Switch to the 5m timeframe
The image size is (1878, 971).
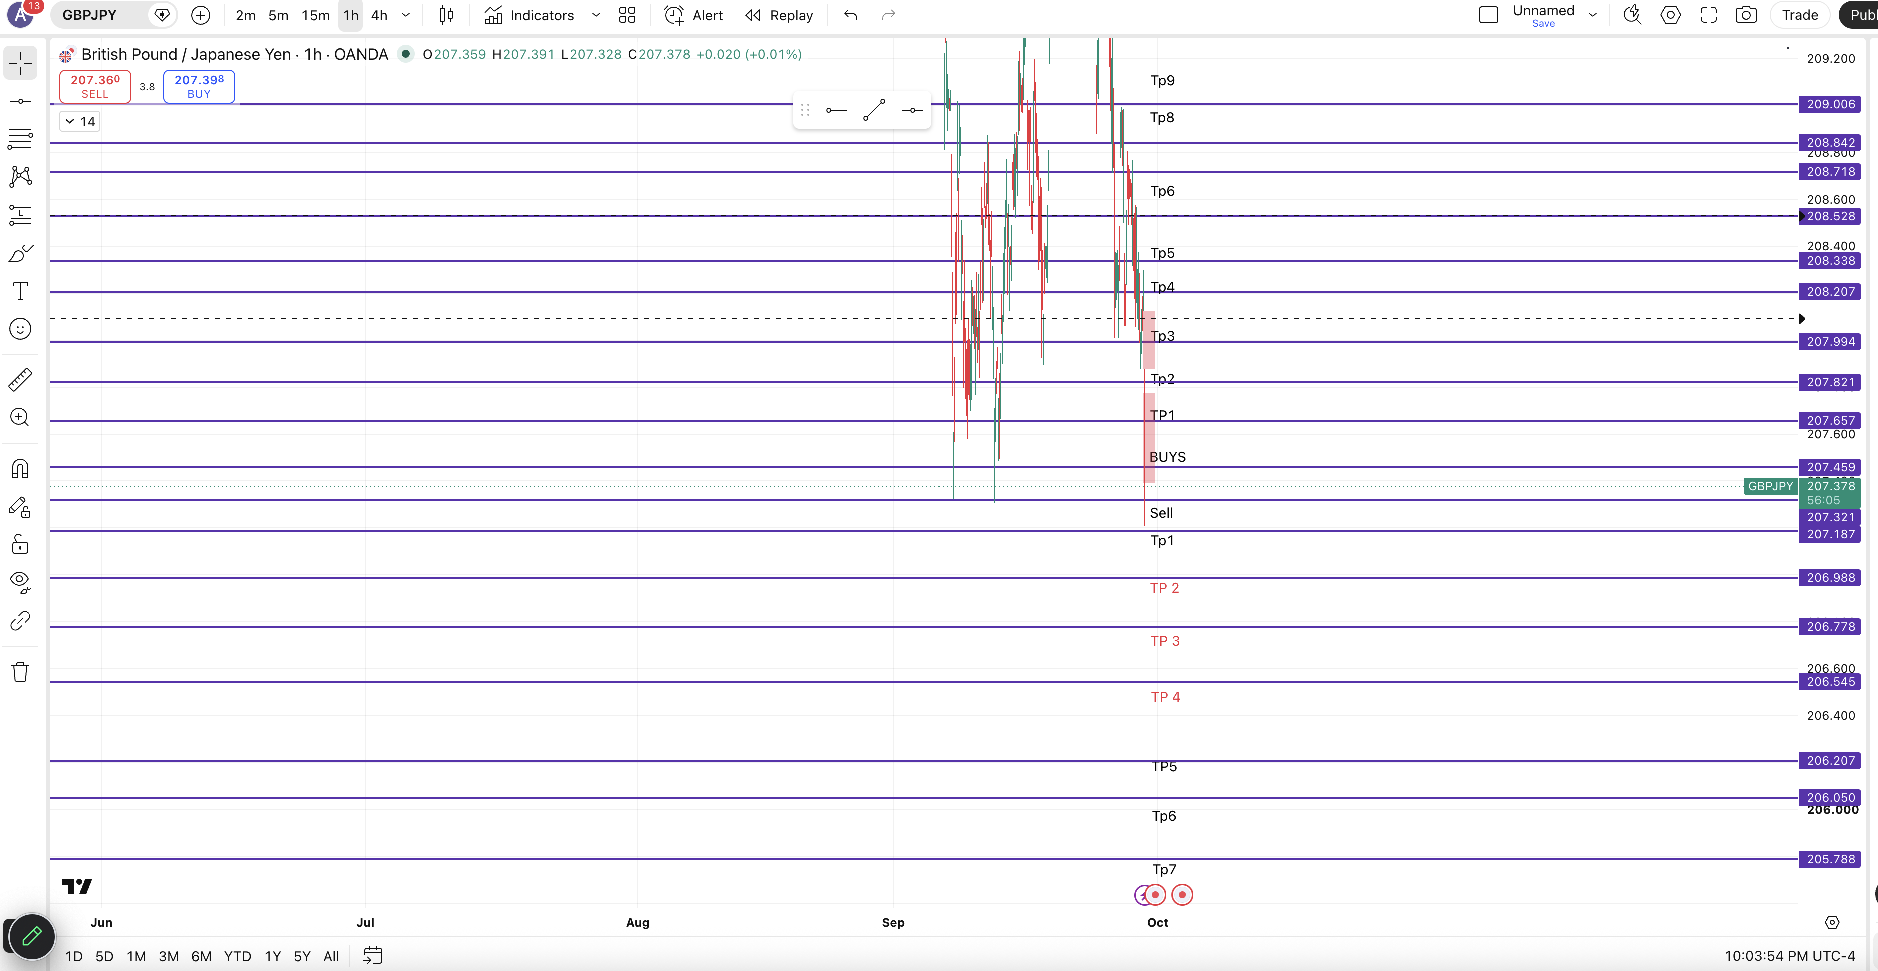(x=279, y=15)
